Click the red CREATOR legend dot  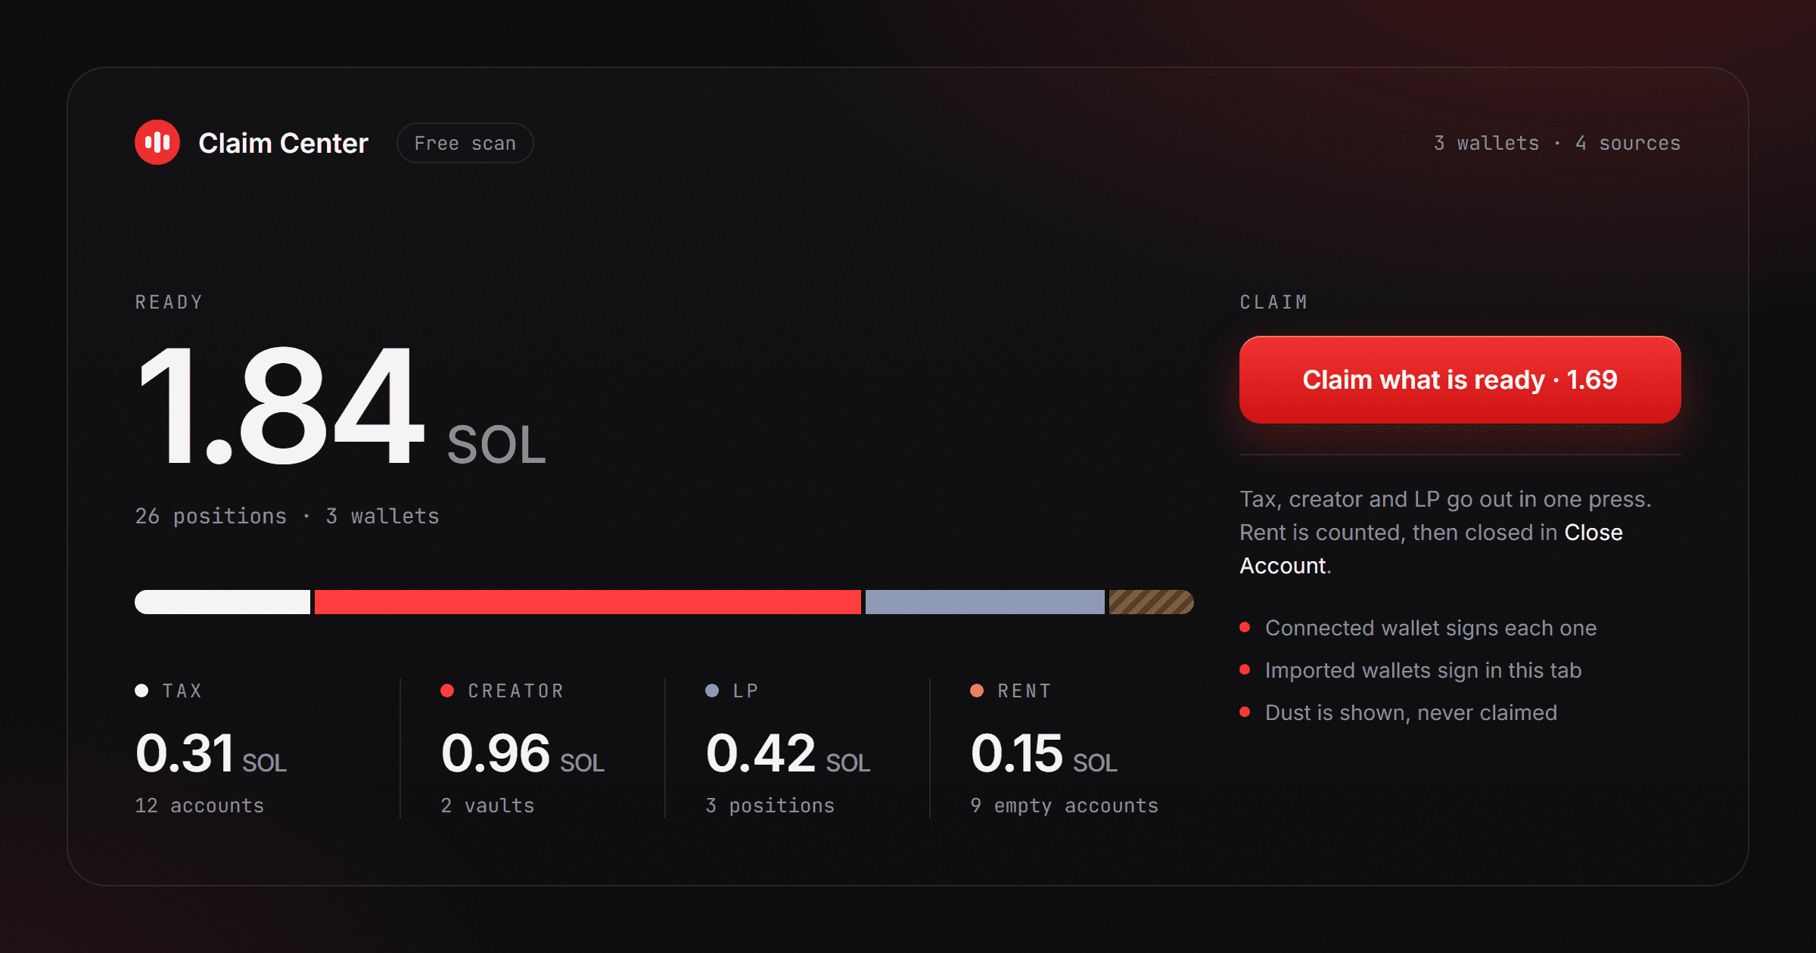pyautogui.click(x=447, y=691)
